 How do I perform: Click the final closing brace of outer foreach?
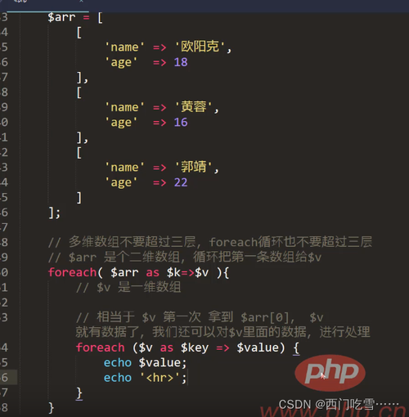click(x=52, y=408)
